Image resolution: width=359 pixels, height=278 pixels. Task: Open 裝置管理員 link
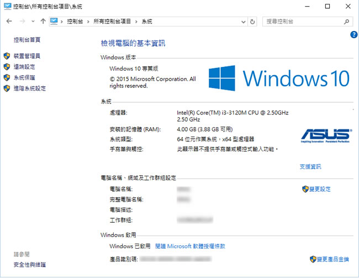pos(27,56)
